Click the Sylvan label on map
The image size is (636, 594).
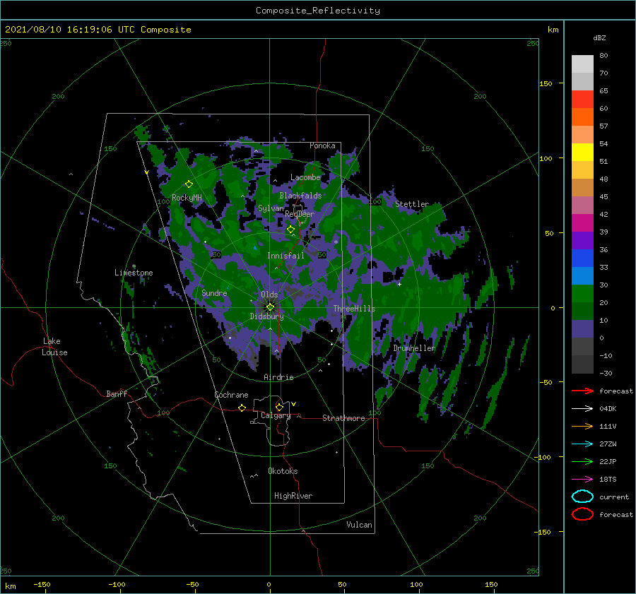271,208
